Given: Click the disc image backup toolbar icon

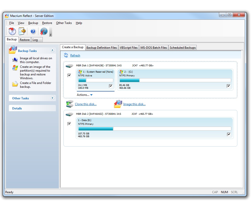Looking at the screenshot, I should 12,31.
